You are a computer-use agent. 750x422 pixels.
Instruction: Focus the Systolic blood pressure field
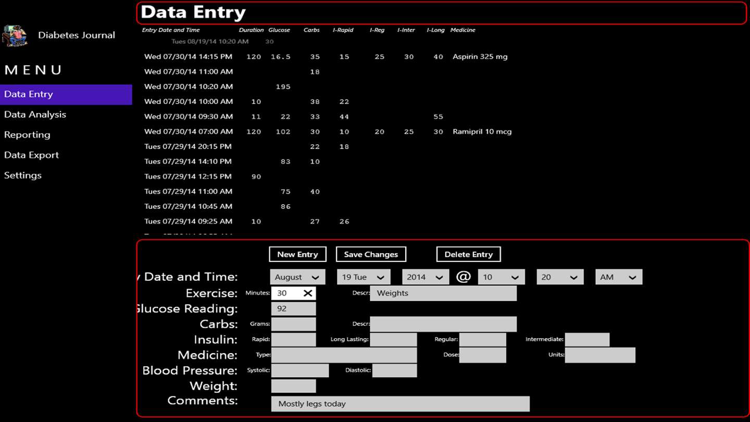pyautogui.click(x=300, y=370)
